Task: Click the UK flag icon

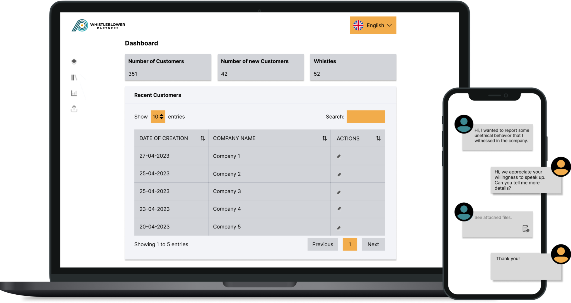Action: (358, 25)
